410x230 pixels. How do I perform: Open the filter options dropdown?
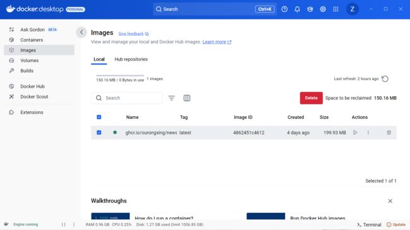(172, 98)
